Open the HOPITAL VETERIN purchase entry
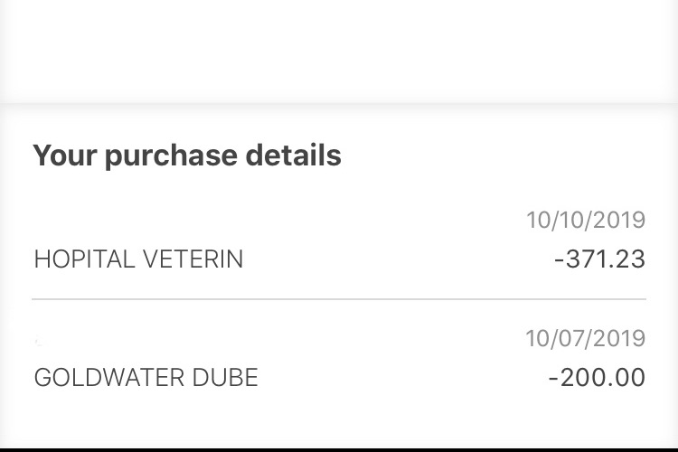This screenshot has width=678, height=452. [339, 242]
